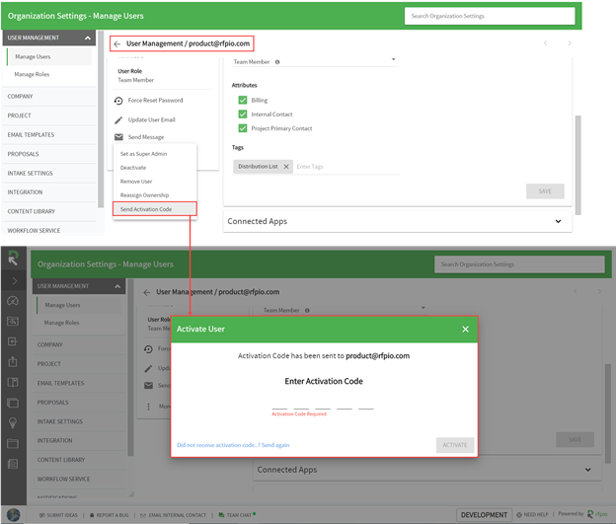Click Email Internal Contact in the footer
This screenshot has width=616, height=524.
click(174, 515)
